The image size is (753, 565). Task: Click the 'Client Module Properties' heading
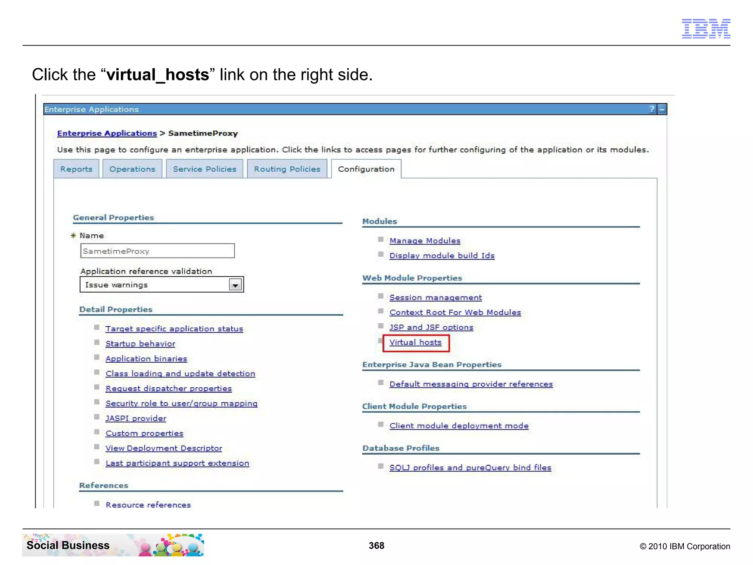click(414, 406)
